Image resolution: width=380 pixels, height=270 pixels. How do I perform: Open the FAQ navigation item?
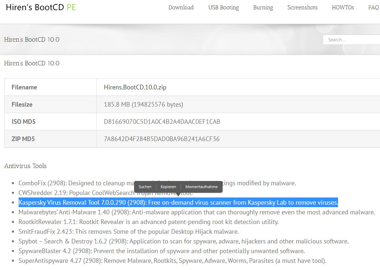(374, 8)
